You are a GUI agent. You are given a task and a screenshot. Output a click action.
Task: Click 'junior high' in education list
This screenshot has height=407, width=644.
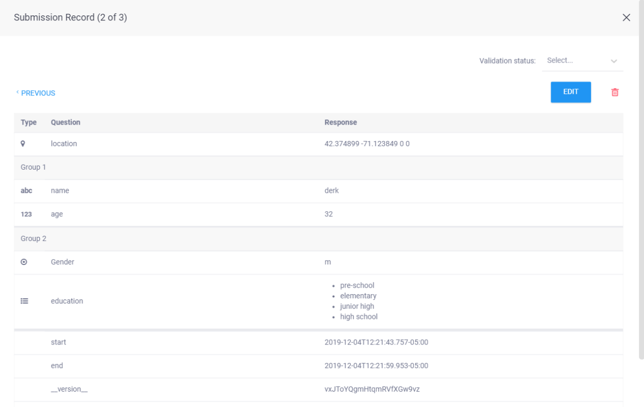(x=357, y=307)
